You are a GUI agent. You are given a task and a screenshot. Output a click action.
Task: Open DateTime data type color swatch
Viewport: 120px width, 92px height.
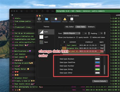[x=97, y=63]
